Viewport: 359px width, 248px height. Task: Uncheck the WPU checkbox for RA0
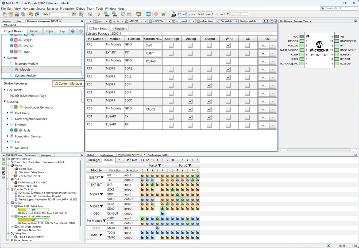228,45
